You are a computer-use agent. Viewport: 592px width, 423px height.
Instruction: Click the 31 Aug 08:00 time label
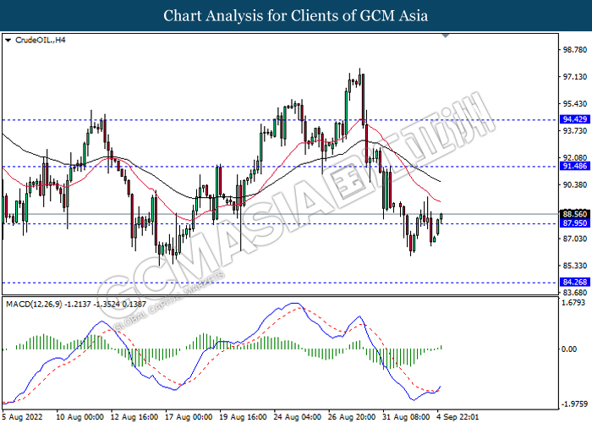tap(406, 417)
